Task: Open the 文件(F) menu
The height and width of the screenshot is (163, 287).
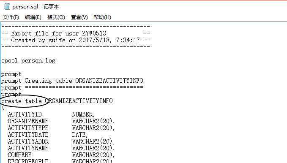Action: click(11, 17)
